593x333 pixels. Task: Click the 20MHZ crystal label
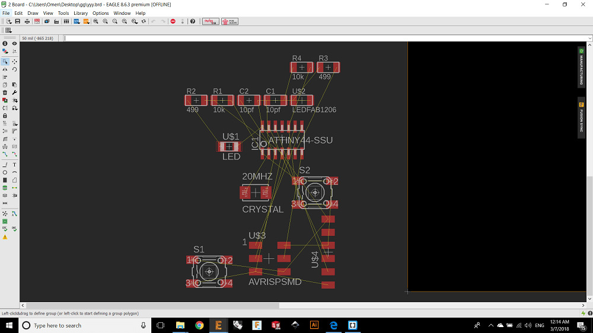pyautogui.click(x=257, y=177)
